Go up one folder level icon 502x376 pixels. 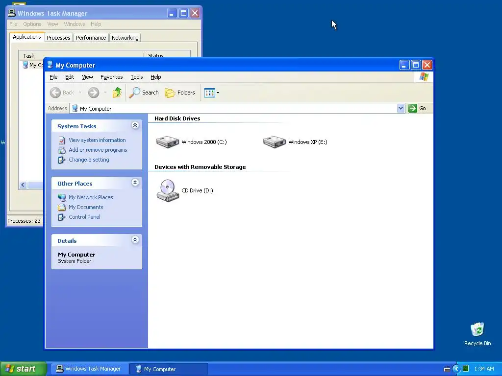click(x=117, y=93)
